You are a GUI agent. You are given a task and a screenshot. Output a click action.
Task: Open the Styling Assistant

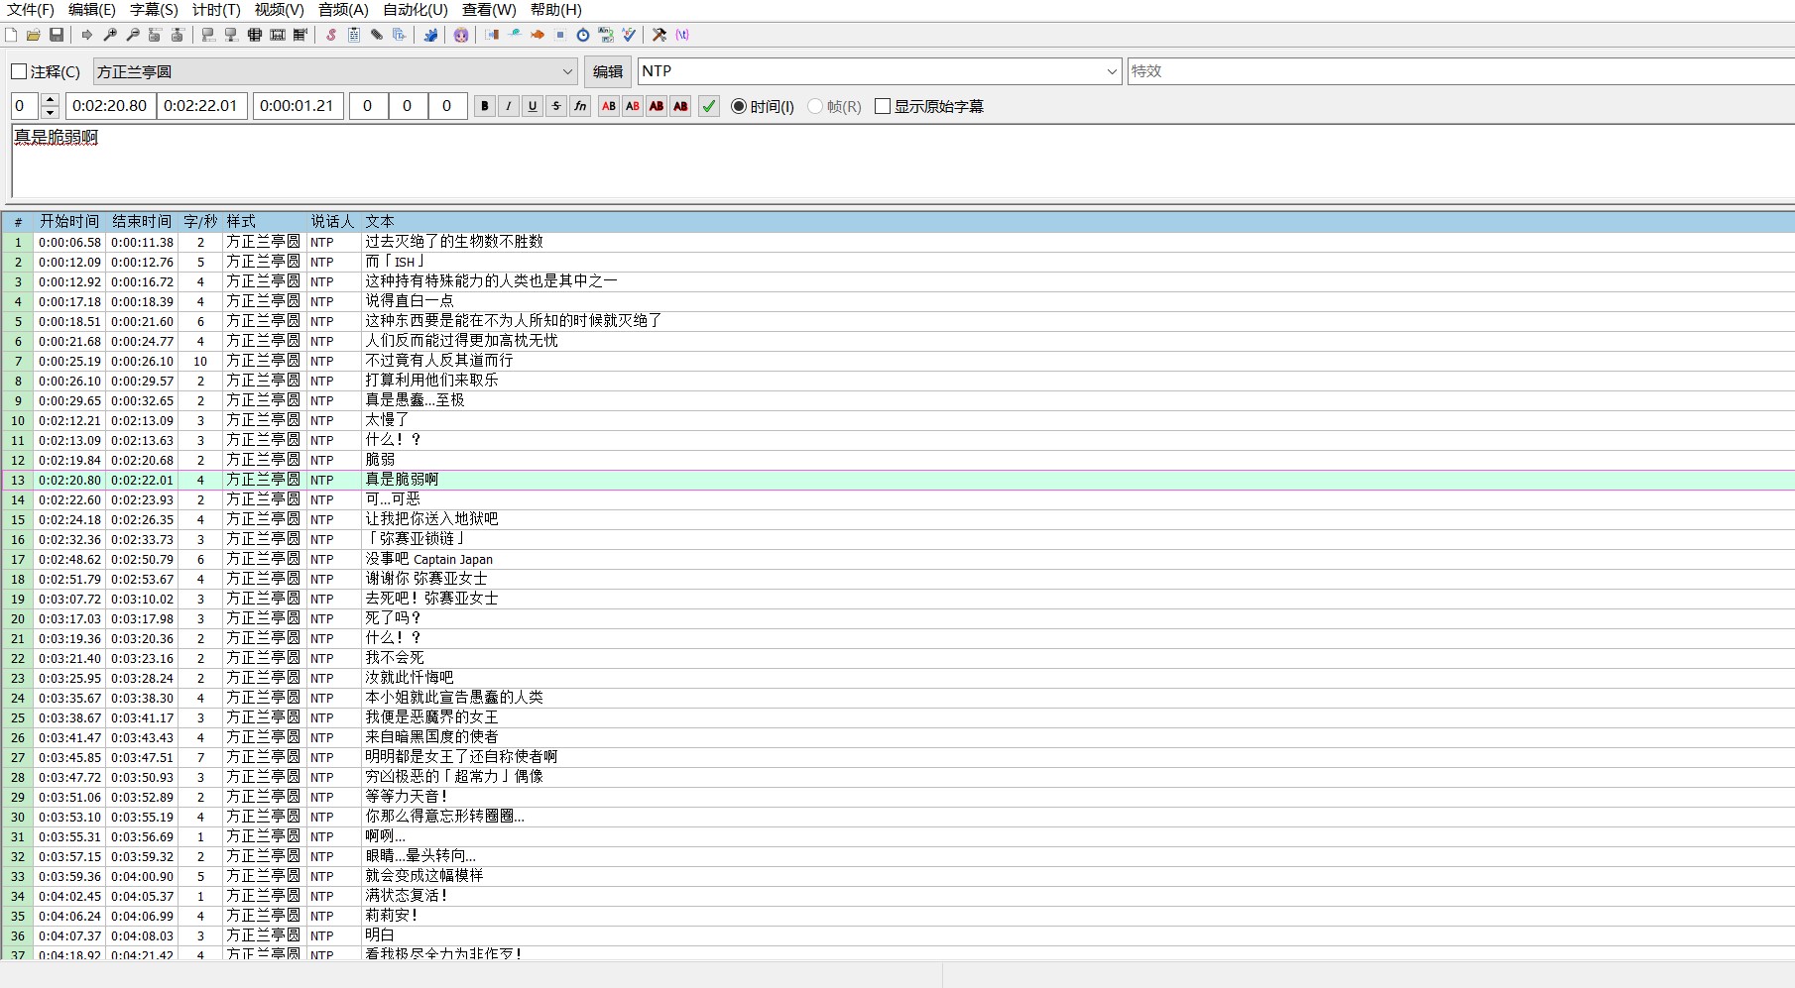(515, 35)
